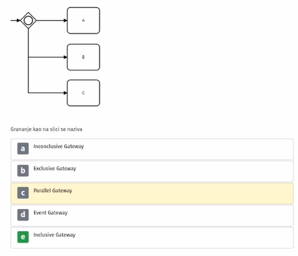Click the circle inside the gateway diamond

click(x=28, y=21)
